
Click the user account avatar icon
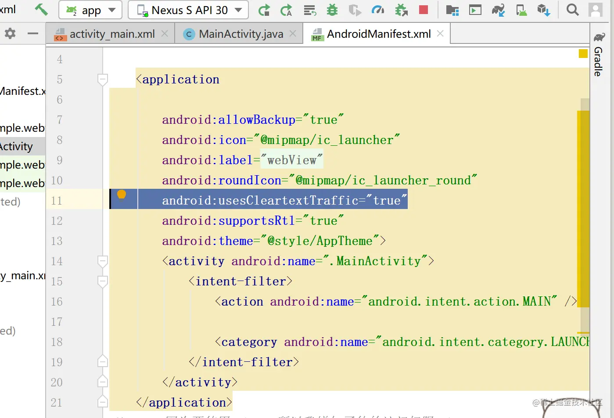coord(596,10)
